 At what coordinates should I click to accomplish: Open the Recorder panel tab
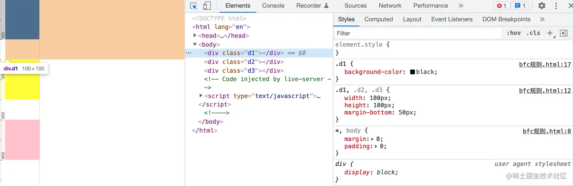point(312,6)
